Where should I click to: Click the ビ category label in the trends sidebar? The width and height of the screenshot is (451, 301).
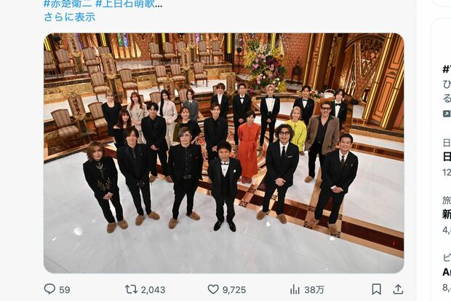pyautogui.click(x=447, y=257)
